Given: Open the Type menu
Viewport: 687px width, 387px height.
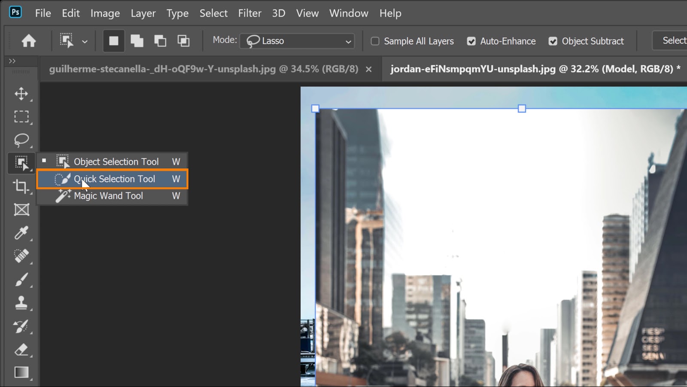Looking at the screenshot, I should point(177,13).
